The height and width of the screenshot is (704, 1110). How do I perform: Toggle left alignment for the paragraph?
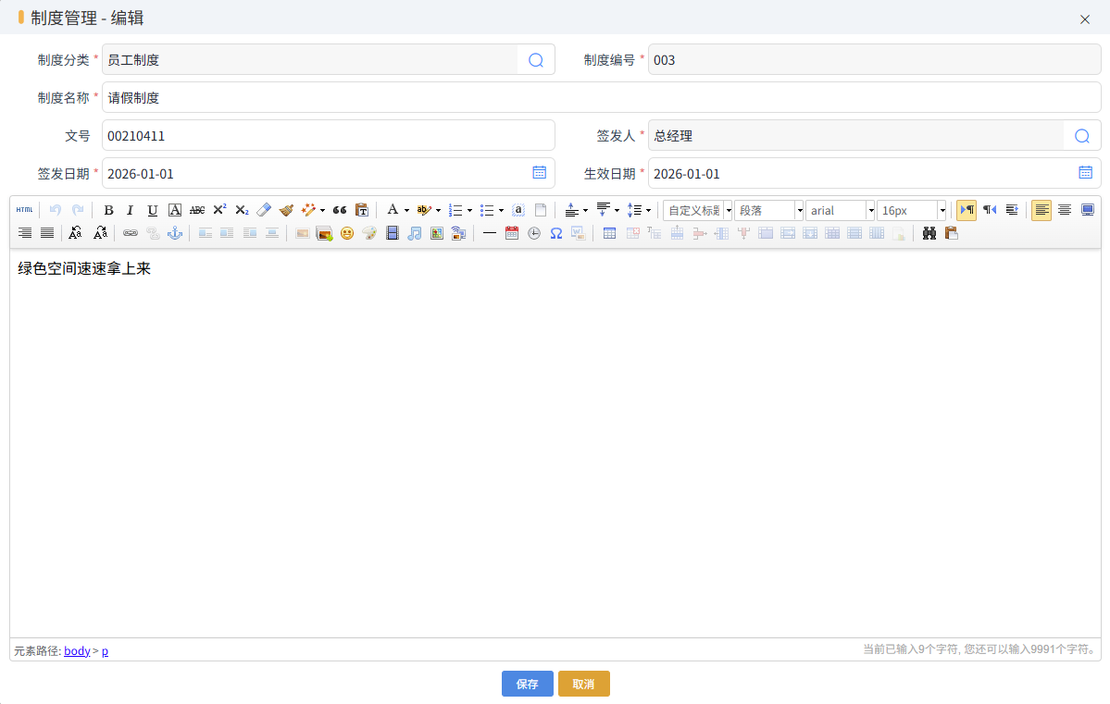(x=1041, y=210)
